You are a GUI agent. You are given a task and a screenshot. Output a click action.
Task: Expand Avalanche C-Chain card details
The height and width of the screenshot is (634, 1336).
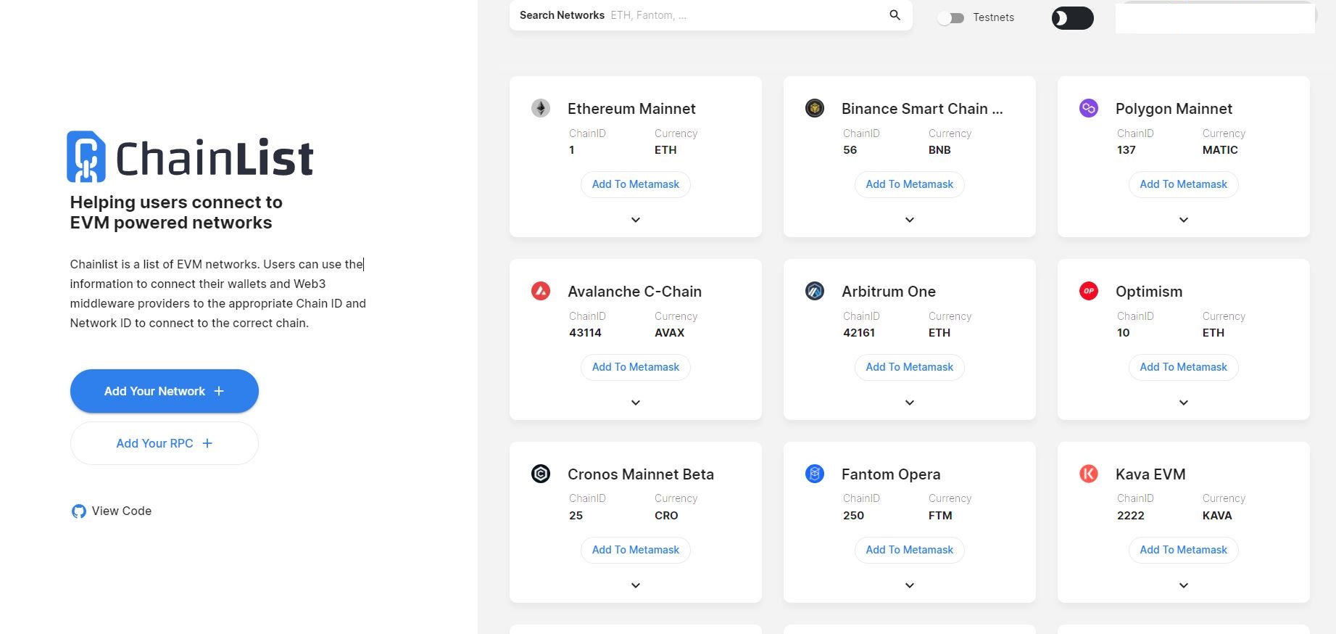[x=636, y=403]
